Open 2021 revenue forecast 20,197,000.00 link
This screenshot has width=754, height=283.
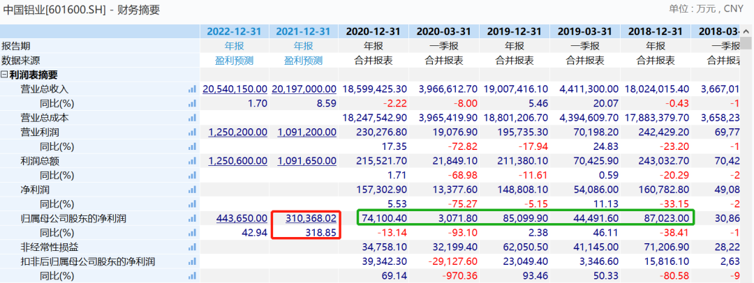[x=304, y=89]
